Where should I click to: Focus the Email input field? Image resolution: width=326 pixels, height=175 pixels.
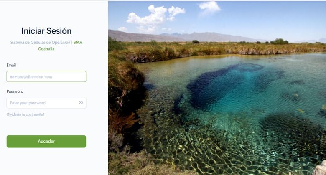tap(46, 76)
